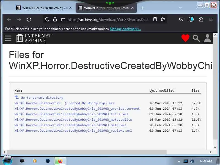Close the 'Win XP. Horror. Destructive' first tab
Image resolution: width=220 pixels, height=165 pixels.
[70, 8]
